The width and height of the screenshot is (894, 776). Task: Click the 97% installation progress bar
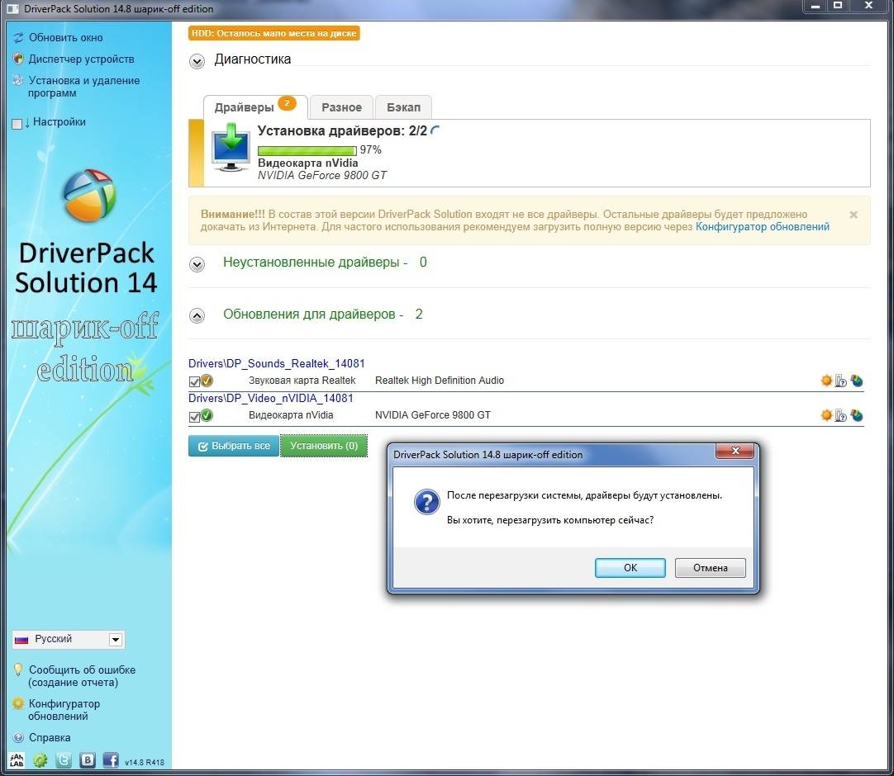307,150
